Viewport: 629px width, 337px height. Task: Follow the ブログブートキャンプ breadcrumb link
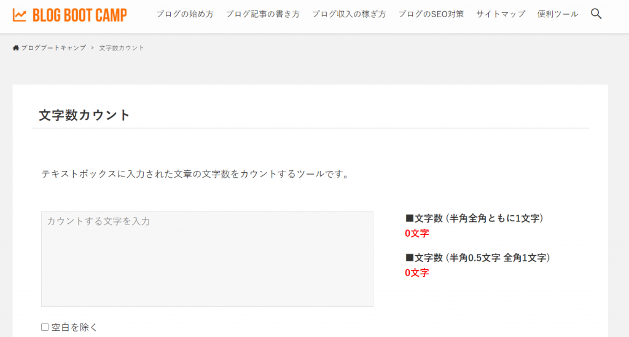point(53,48)
